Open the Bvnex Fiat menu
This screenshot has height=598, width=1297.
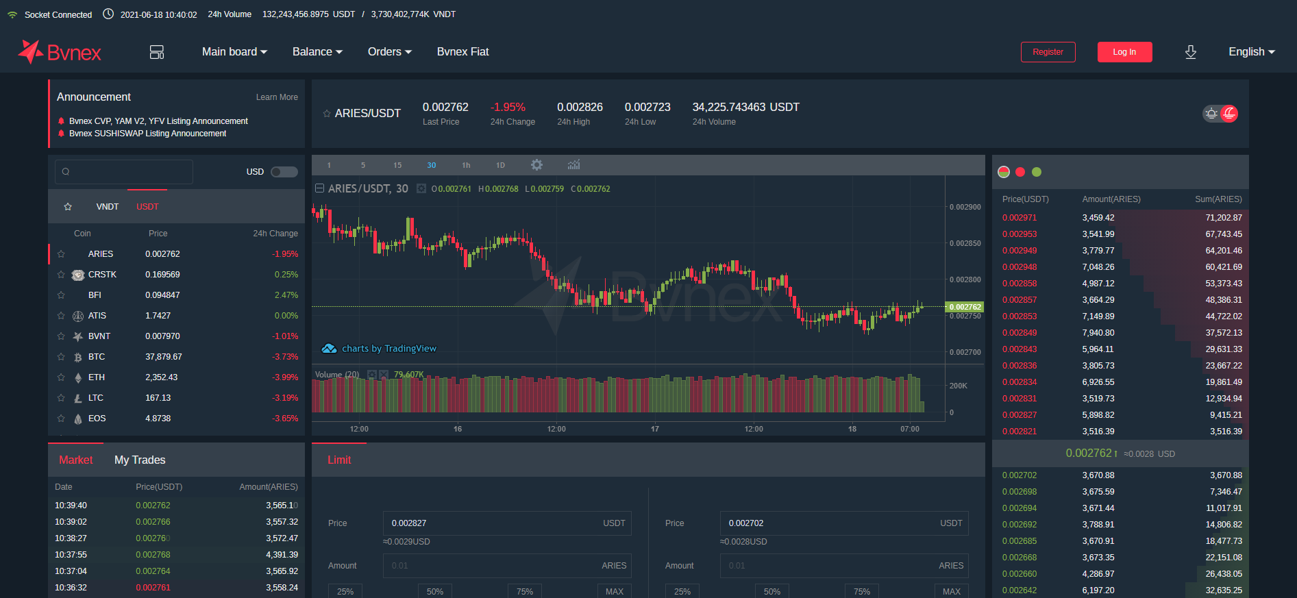click(x=463, y=52)
